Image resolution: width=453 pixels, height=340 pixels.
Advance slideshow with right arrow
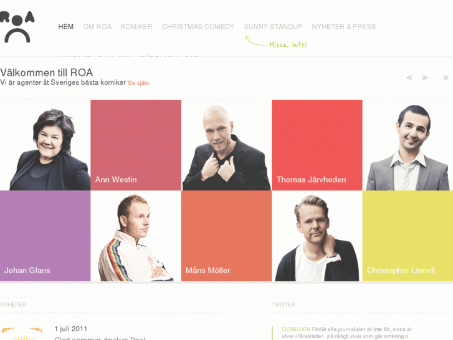coord(425,77)
